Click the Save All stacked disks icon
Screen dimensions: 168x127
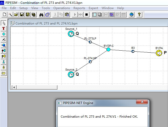[x=34, y=14]
